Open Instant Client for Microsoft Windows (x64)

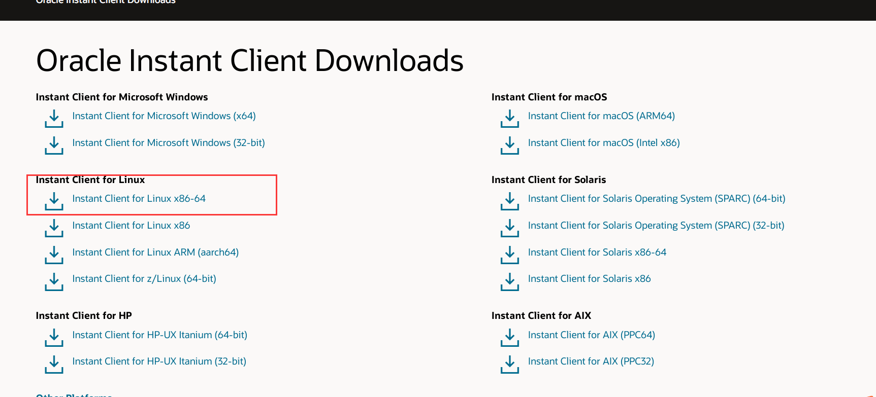[x=164, y=116]
